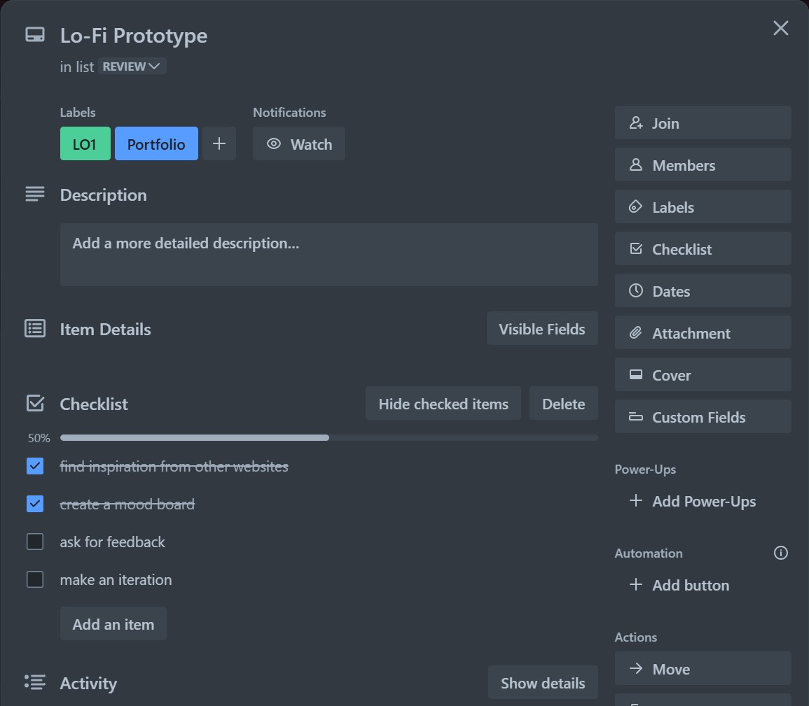809x706 pixels.
Task: Open Members from the sidebar
Action: (703, 165)
